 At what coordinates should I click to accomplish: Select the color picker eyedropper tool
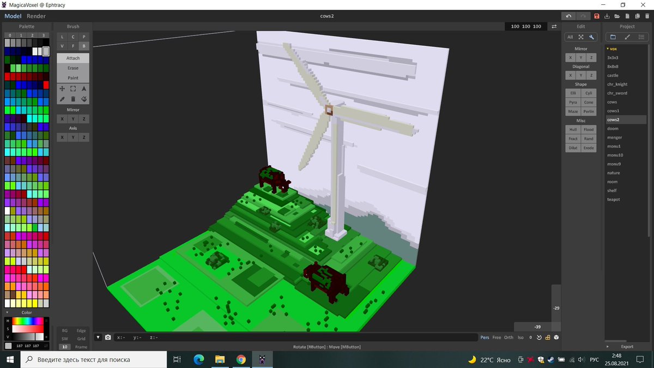pyautogui.click(x=62, y=99)
